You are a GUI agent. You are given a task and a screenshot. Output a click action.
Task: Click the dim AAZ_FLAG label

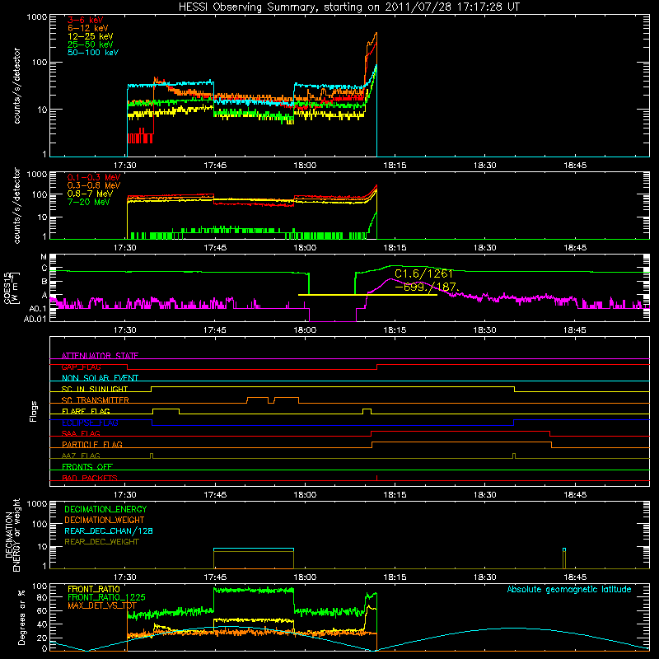point(81,456)
